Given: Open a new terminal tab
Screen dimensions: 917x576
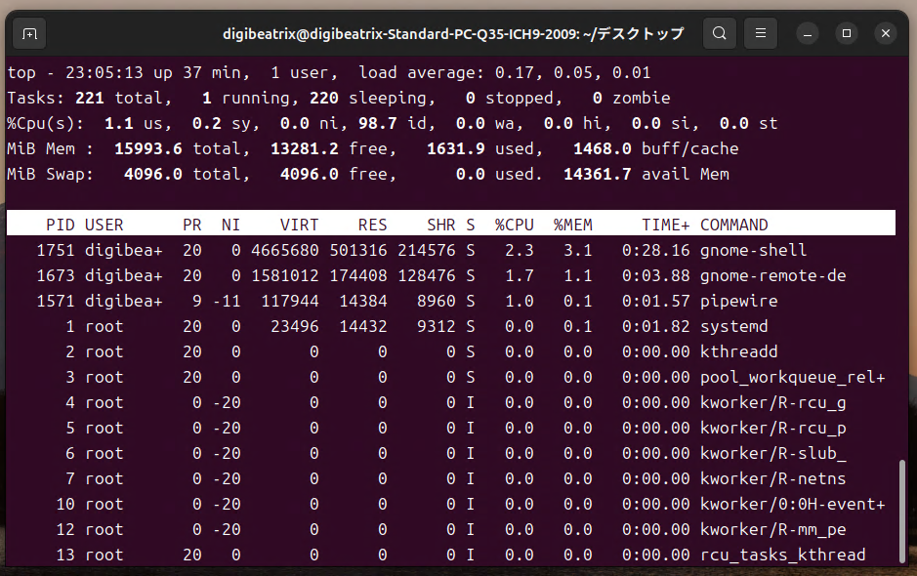Looking at the screenshot, I should pyautogui.click(x=28, y=32).
